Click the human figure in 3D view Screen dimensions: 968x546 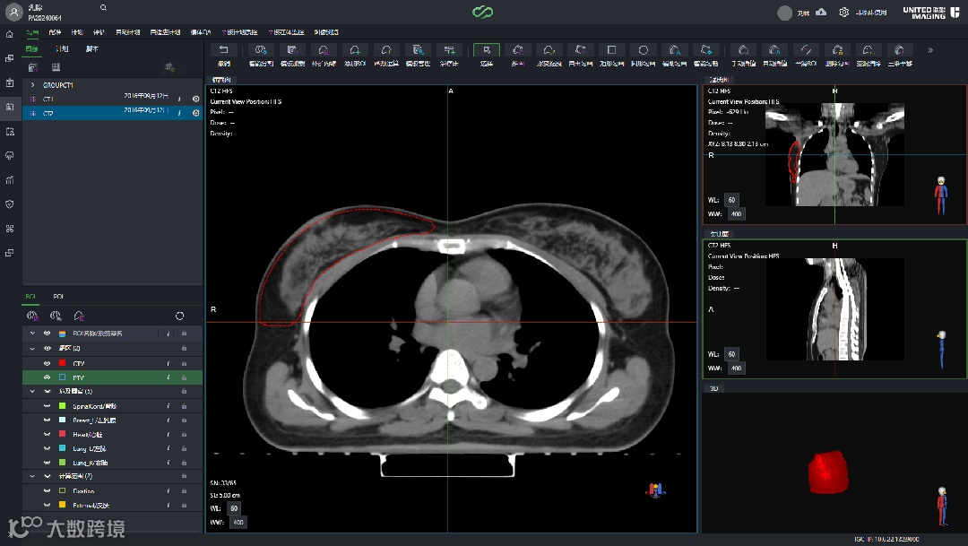tap(942, 506)
